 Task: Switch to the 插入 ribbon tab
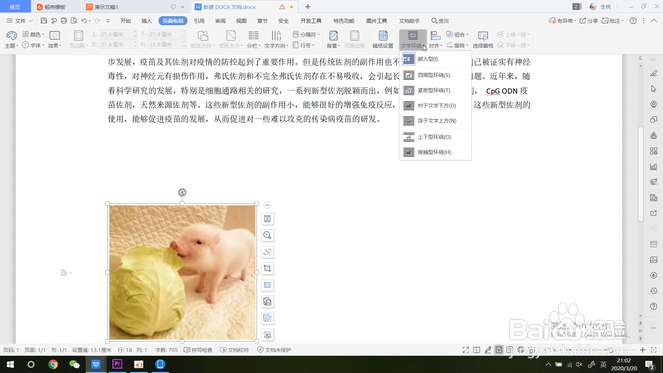tap(146, 21)
